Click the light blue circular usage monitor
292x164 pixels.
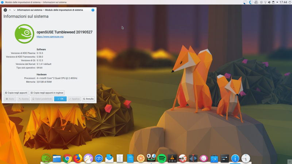pos(251,2)
